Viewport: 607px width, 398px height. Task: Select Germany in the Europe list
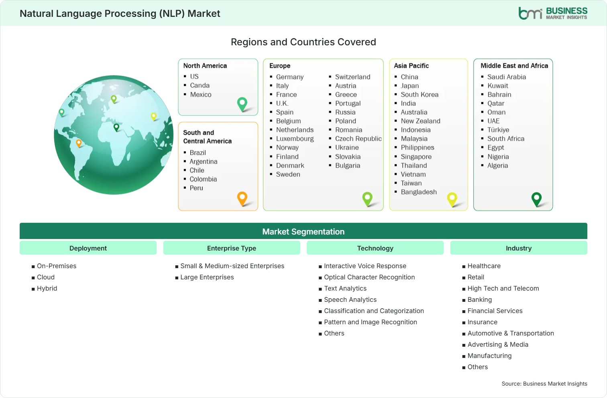click(290, 77)
